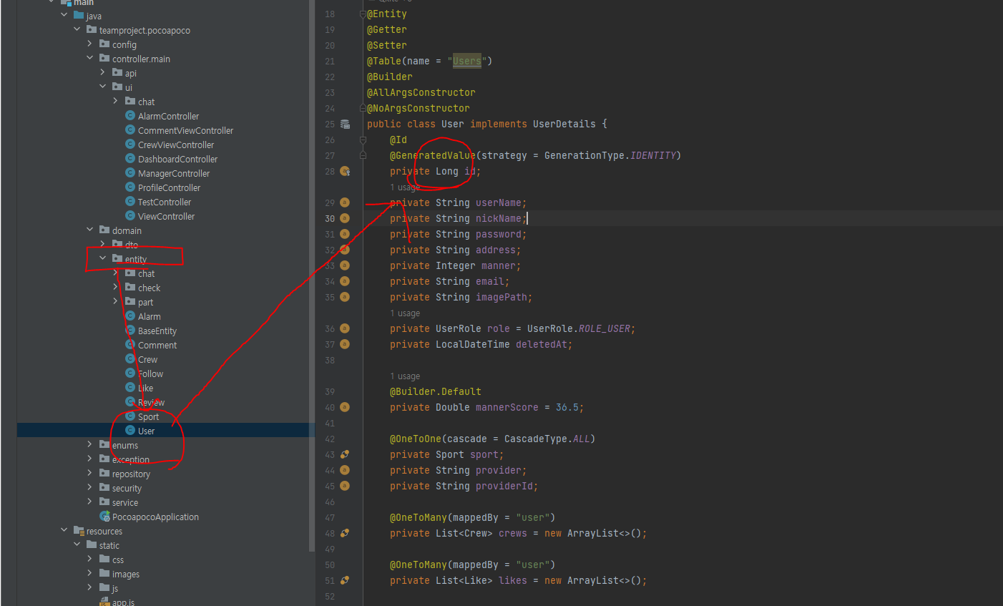Click gutter icon beside mannerScore field
1003x606 pixels.
(345, 407)
